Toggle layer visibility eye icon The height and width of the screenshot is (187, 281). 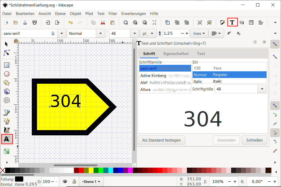click(x=65, y=182)
